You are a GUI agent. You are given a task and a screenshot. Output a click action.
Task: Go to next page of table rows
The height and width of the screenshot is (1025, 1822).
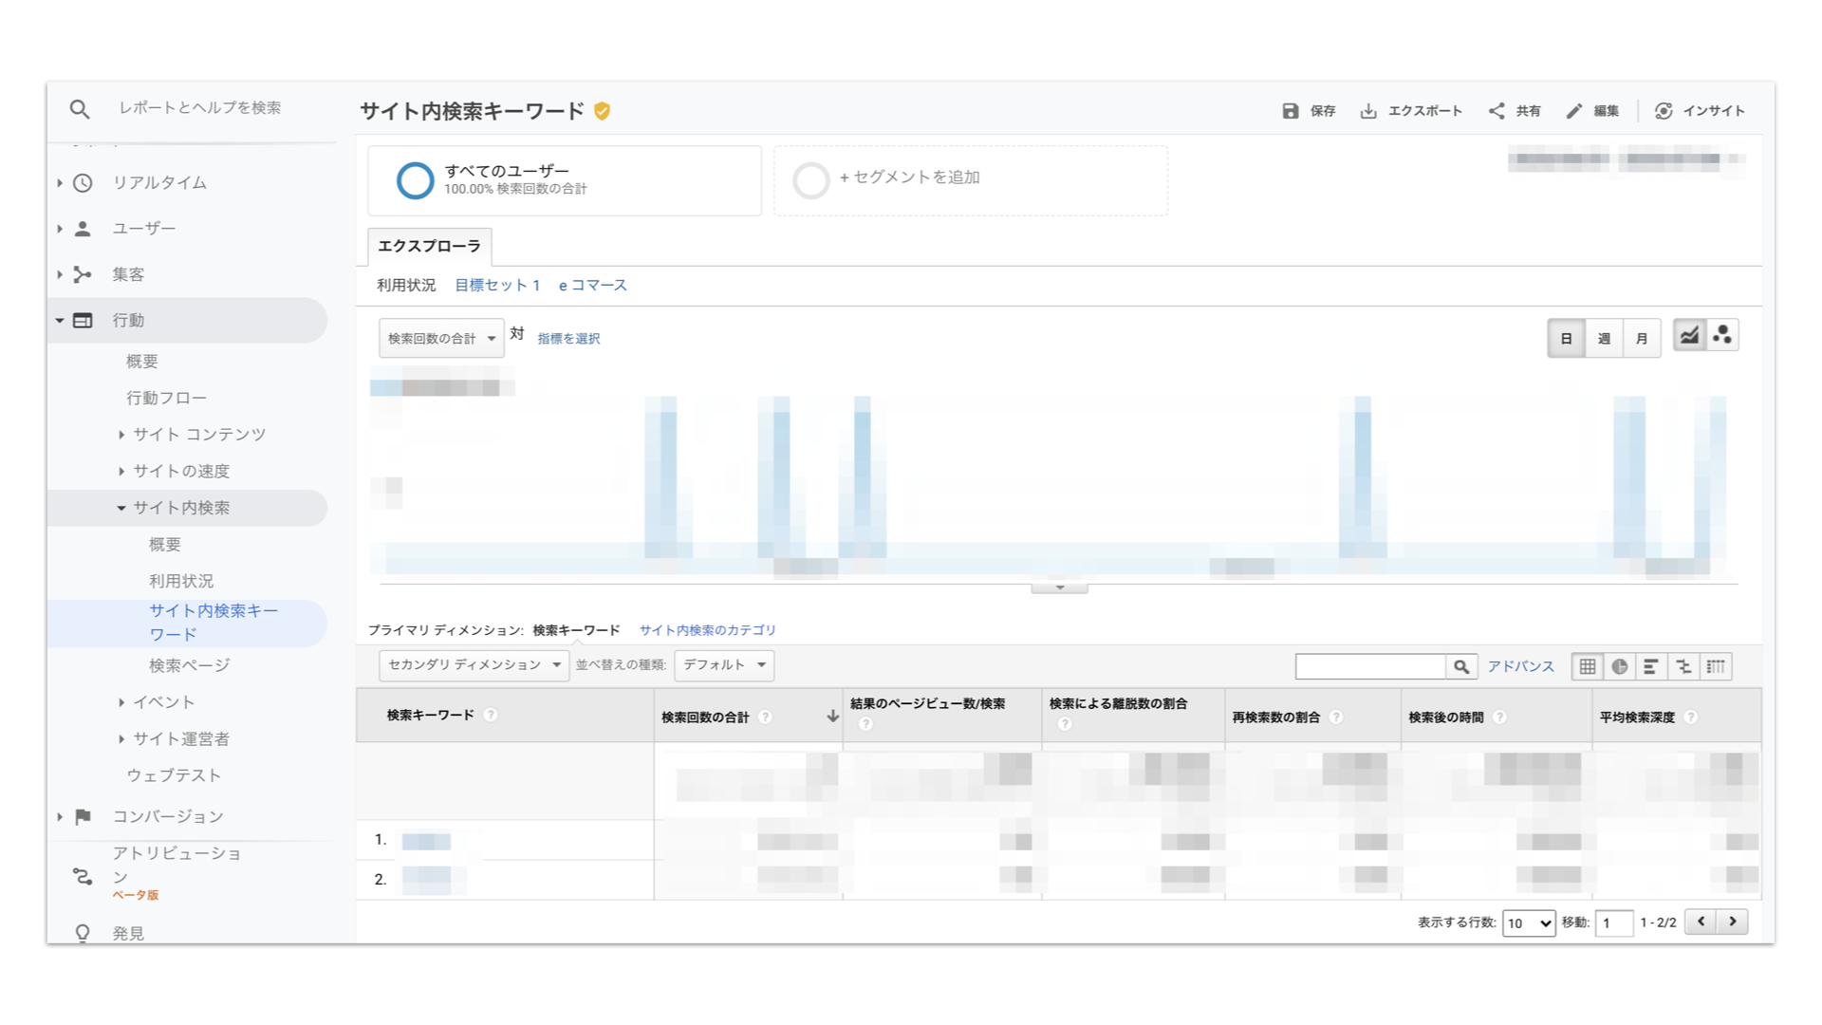(1733, 922)
